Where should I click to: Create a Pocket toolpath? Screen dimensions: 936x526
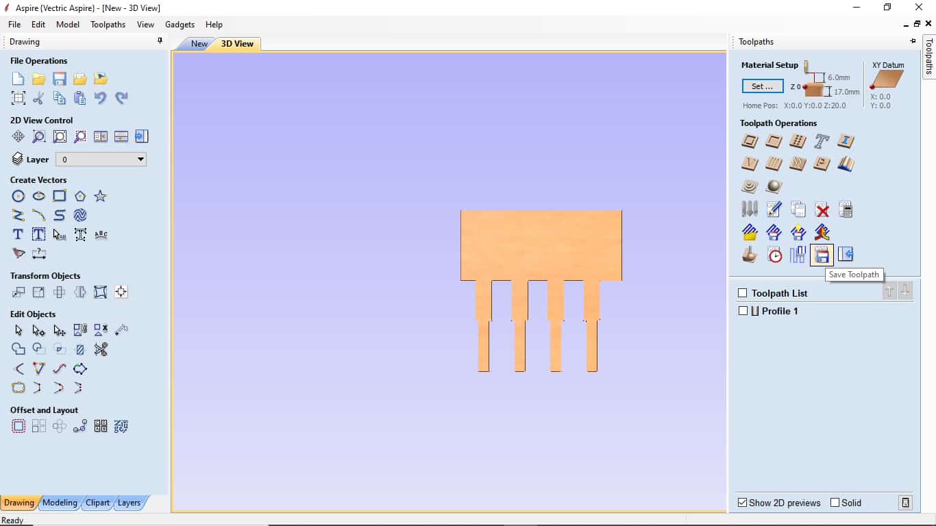point(774,141)
